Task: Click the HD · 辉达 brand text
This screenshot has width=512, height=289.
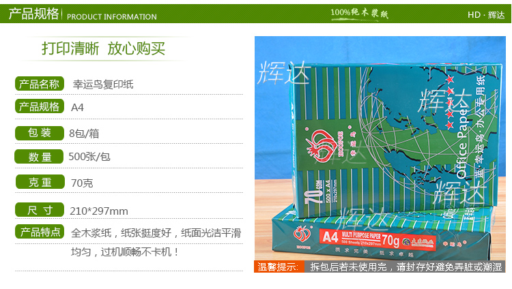Action: point(486,15)
